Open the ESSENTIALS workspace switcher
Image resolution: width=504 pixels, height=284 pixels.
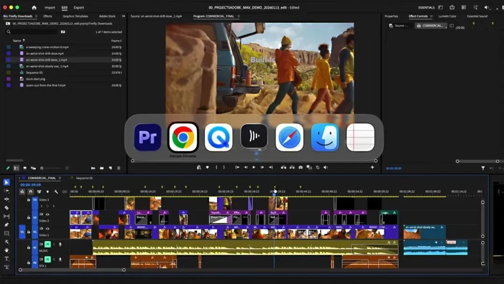point(426,7)
